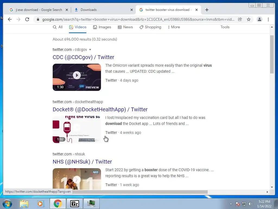Screen dimensions: 278x209
Task: Click the horizontal scrollbar right arrow
Action: pyautogui.click(x=267, y=192)
